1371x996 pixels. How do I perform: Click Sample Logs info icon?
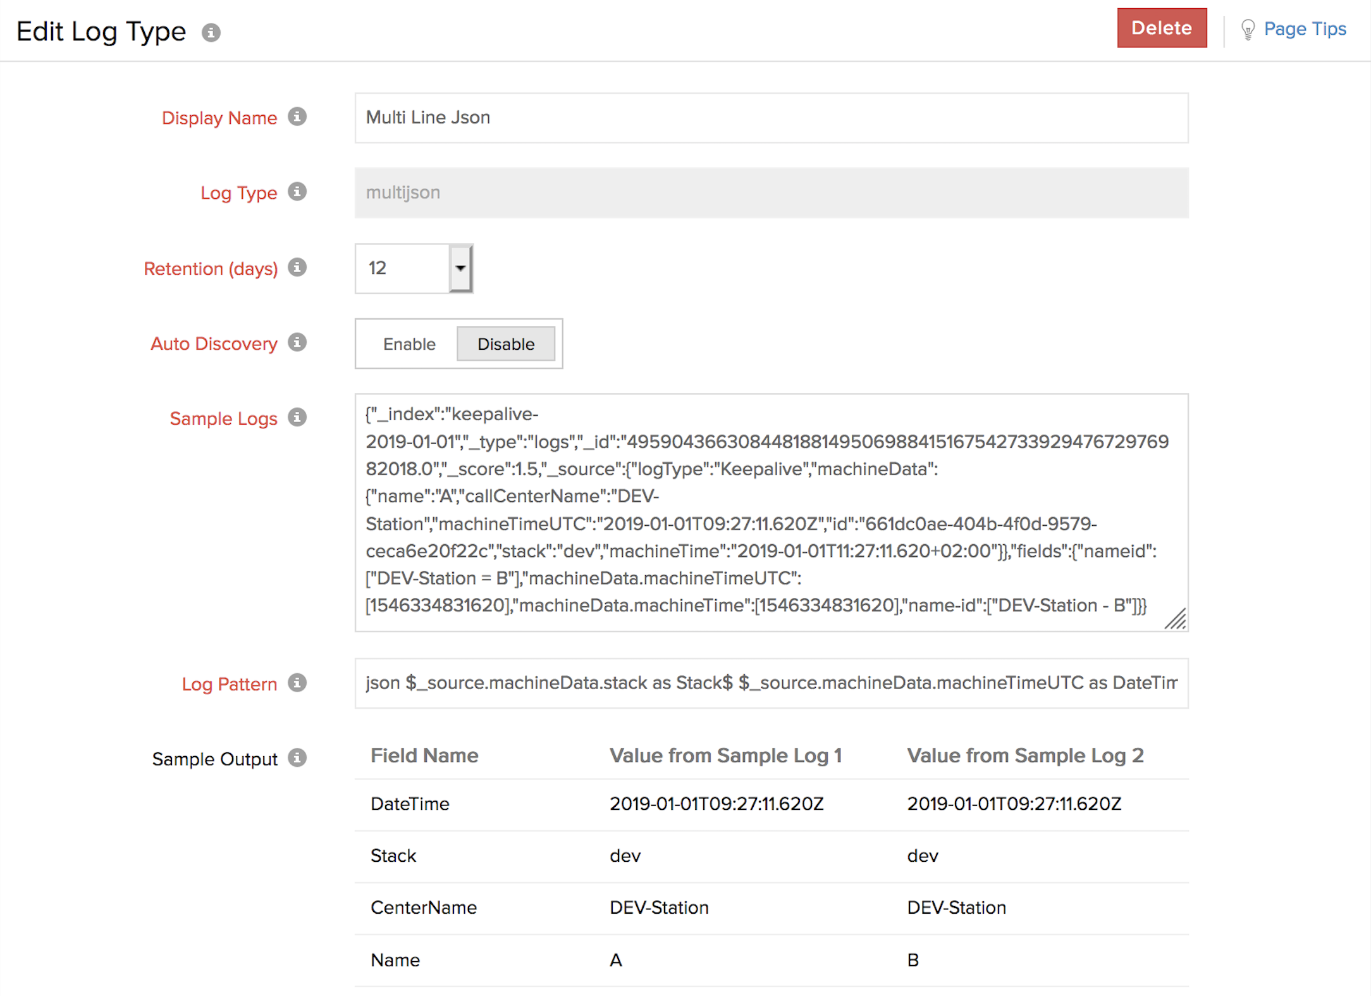(x=297, y=418)
